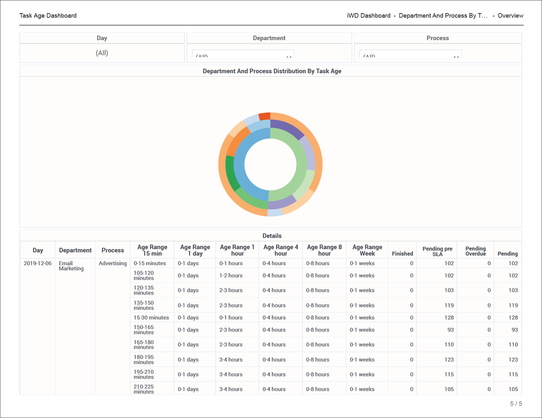The image size is (542, 418).
Task: Click the Pending pre SLA column header
Action: coord(437,251)
